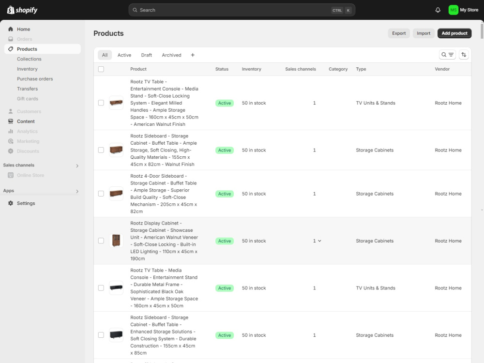Click the Products tag icon

tap(11, 49)
